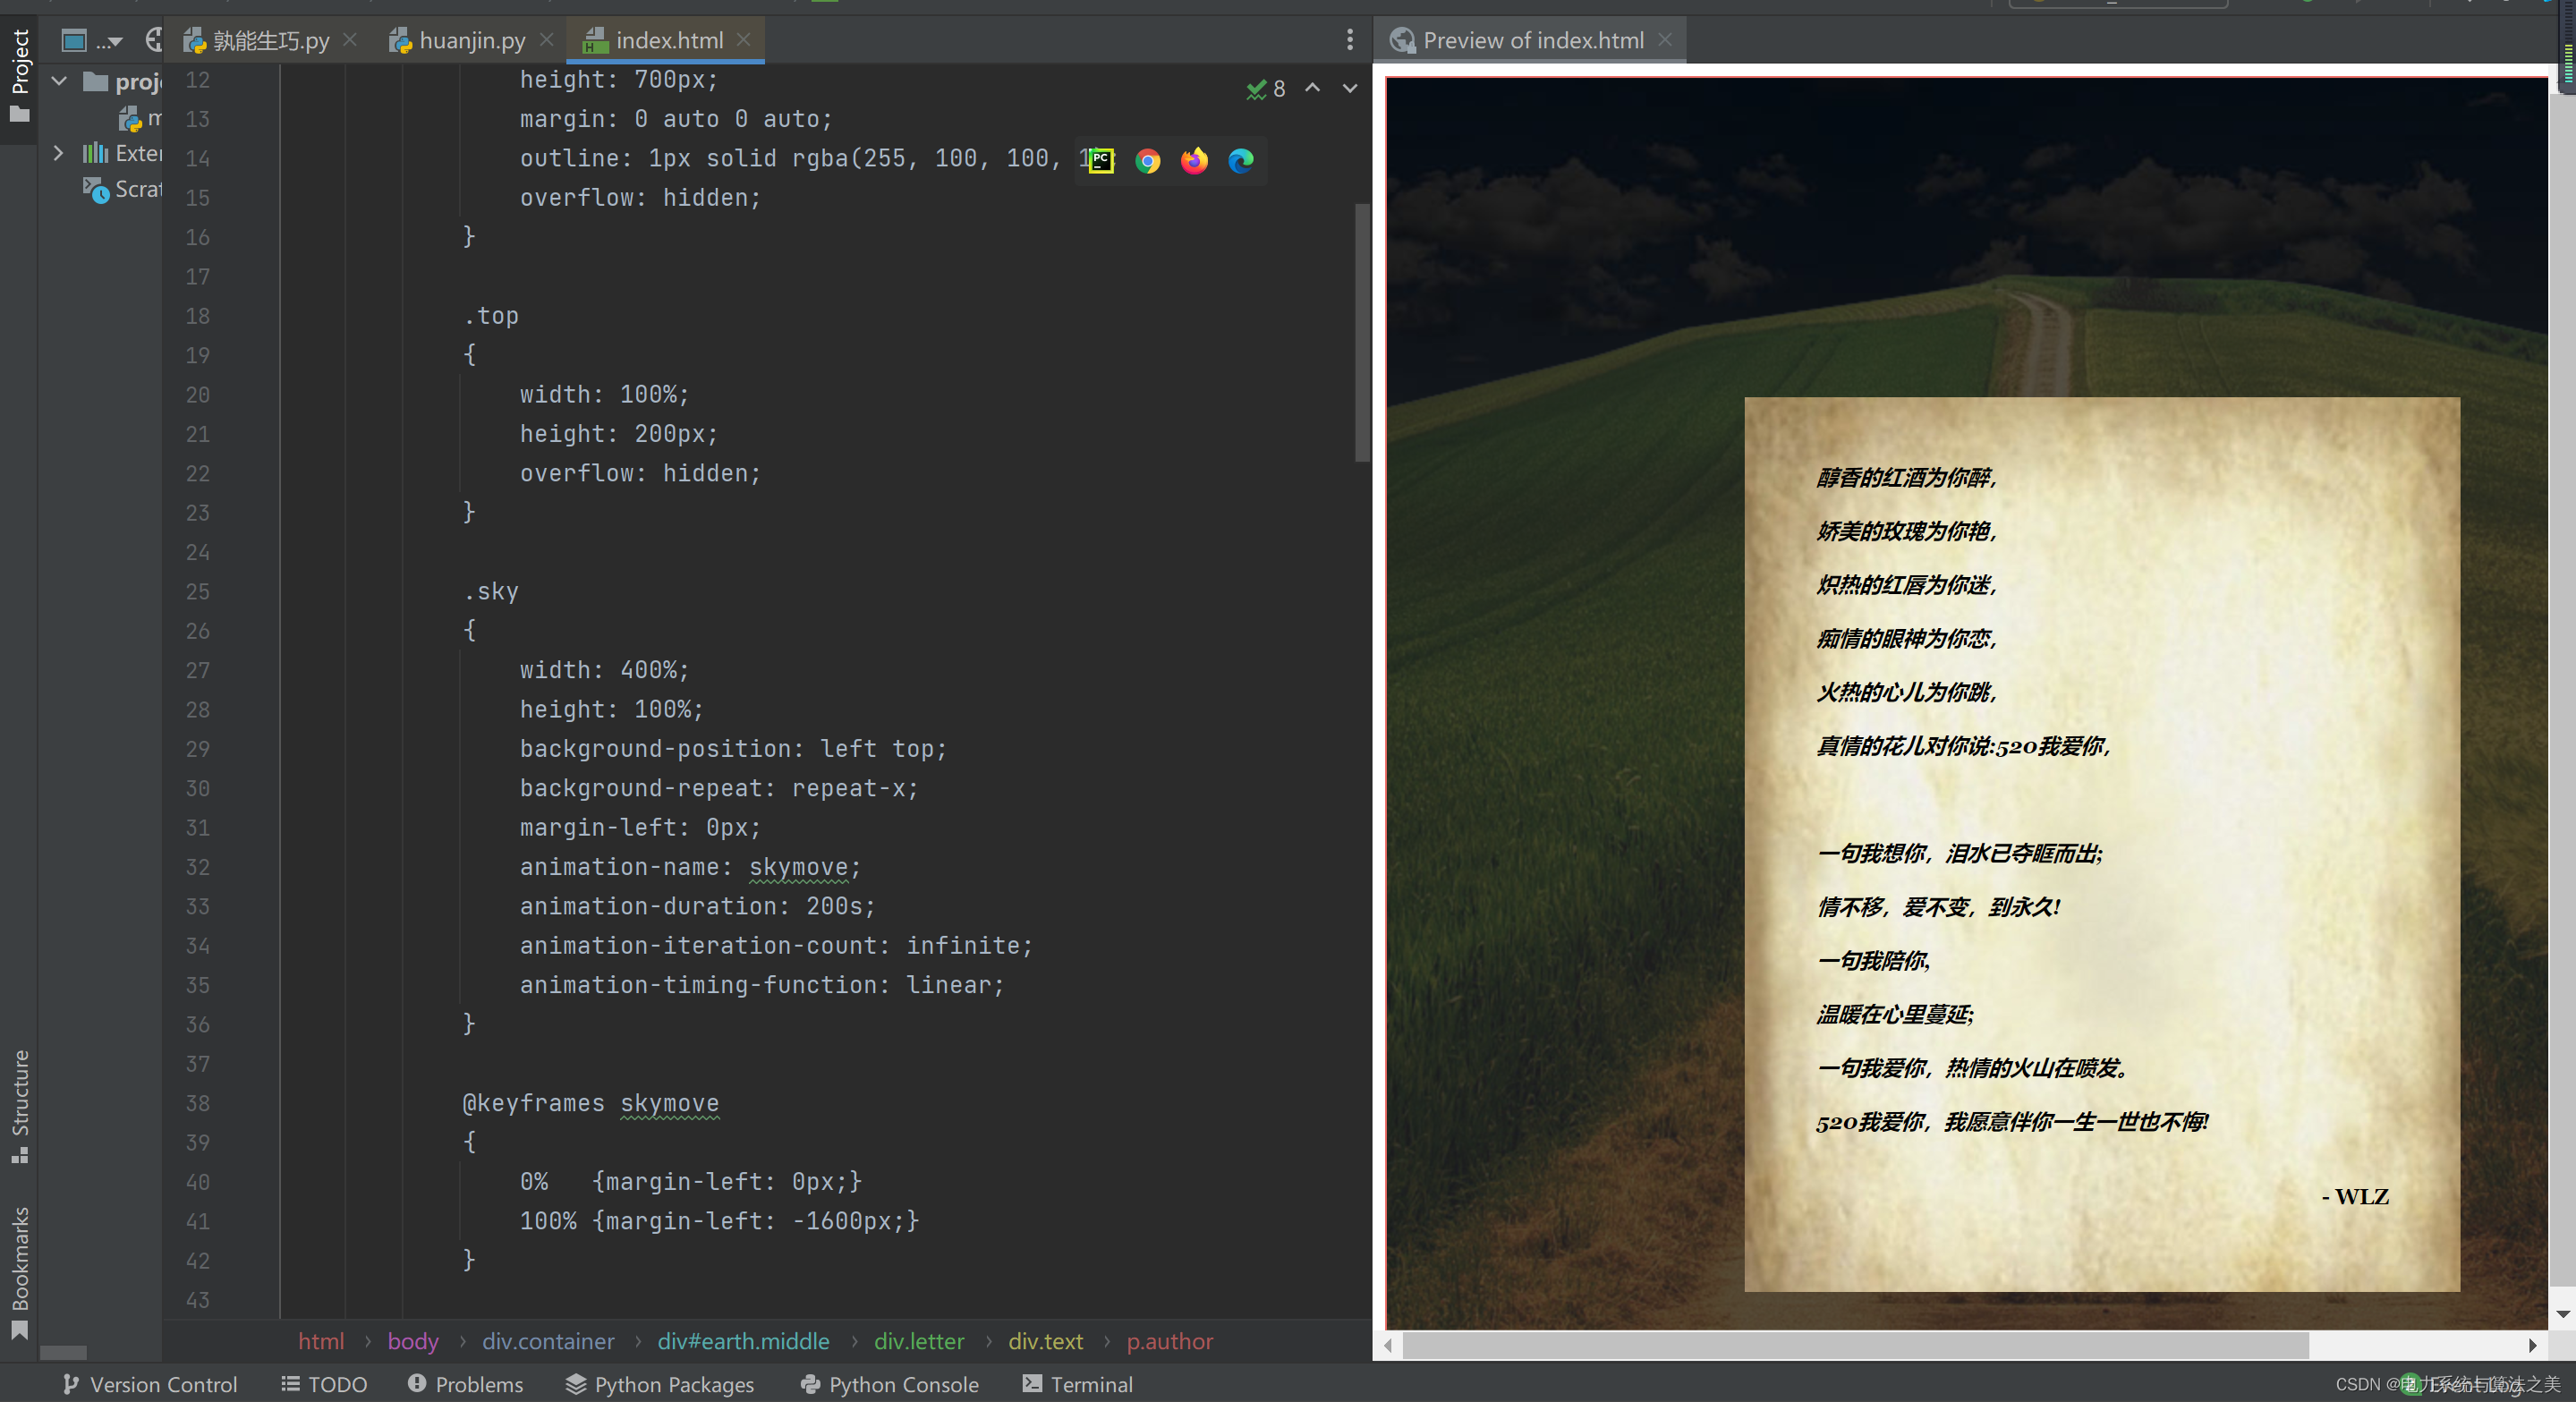Screen dimensions: 2576x1402
Task: Open preview in Firefox browser icon
Action: click(x=1194, y=161)
